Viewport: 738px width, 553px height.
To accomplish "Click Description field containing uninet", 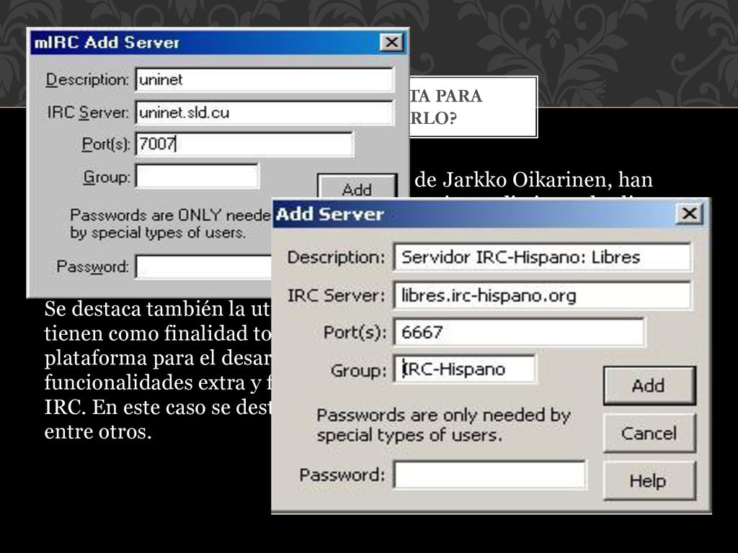I will [264, 79].
